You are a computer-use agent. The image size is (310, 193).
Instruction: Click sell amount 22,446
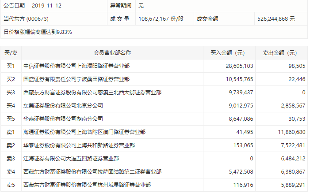297,79
